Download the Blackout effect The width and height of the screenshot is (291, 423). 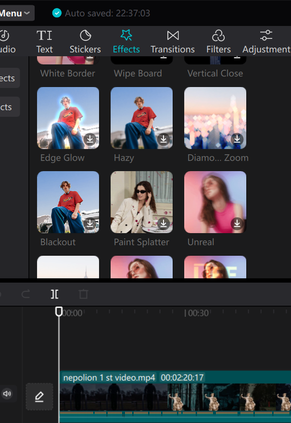(x=90, y=223)
